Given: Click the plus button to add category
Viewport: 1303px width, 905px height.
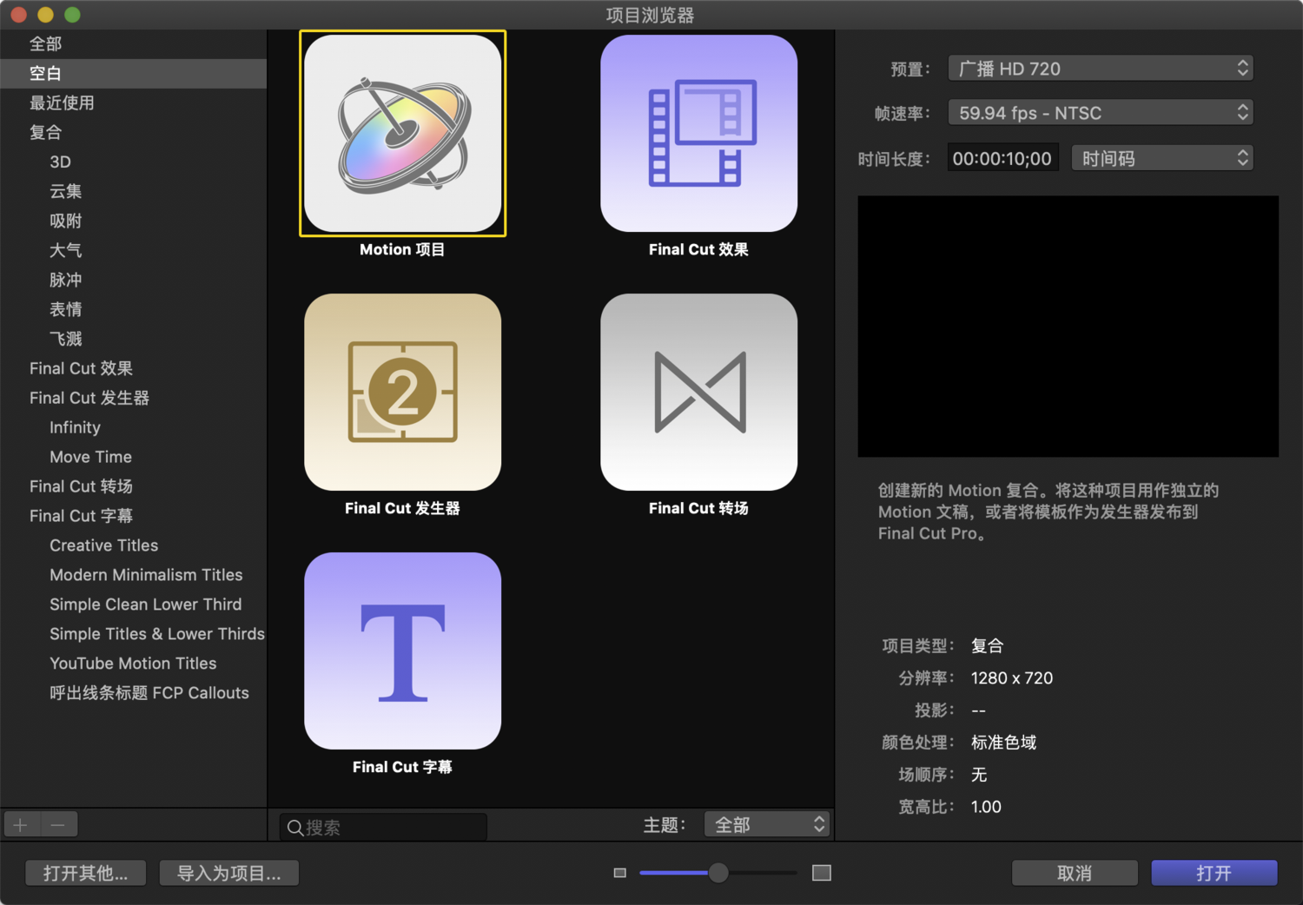Looking at the screenshot, I should click(x=21, y=824).
